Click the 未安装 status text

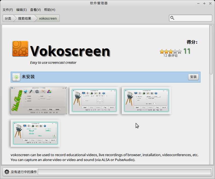pyautogui.click(x=28, y=77)
